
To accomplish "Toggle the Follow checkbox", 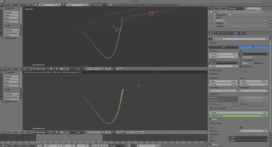I will point(210,119).
